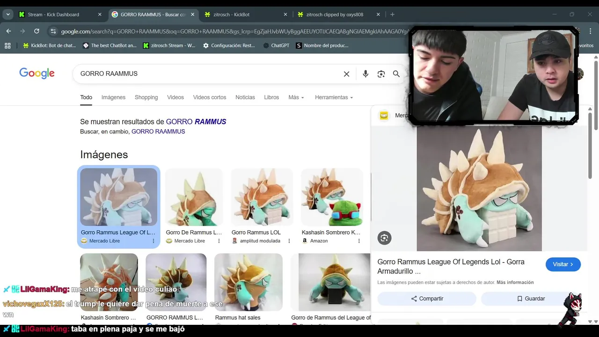Open more options for Gorro Rammus League result
Screen dimensions: 599x337
(153, 241)
